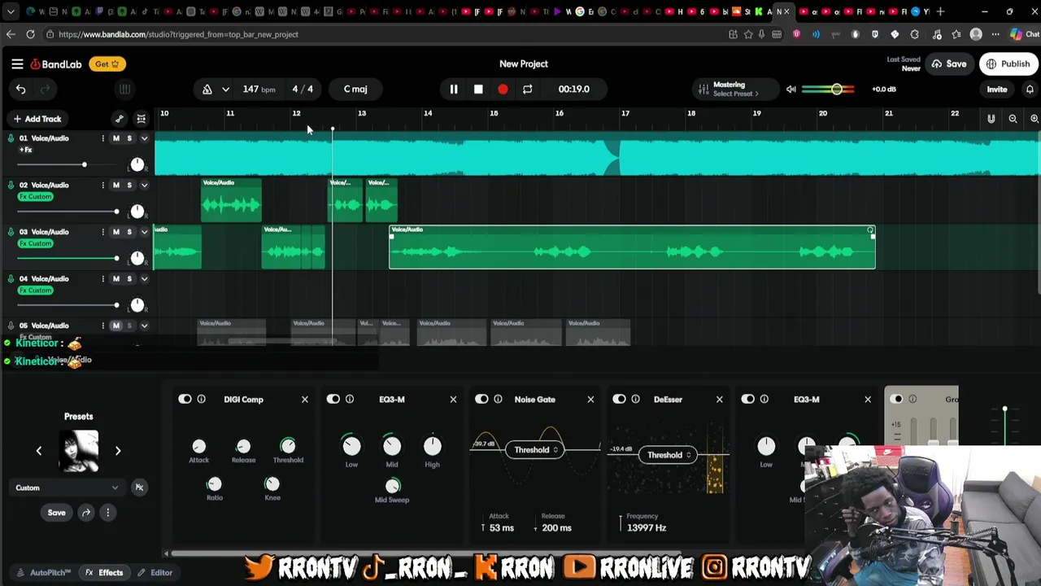The width and height of the screenshot is (1041, 586).
Task: Expand track 02 dropdown arrow
Action: (x=144, y=185)
